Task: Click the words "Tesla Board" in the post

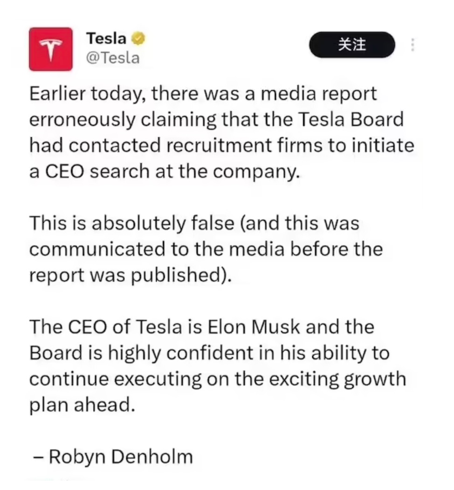Action: pyautogui.click(x=350, y=120)
